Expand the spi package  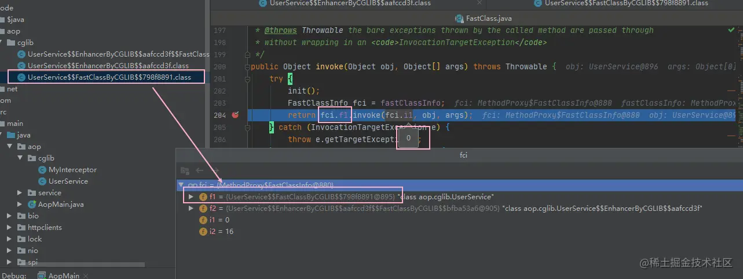9,262
